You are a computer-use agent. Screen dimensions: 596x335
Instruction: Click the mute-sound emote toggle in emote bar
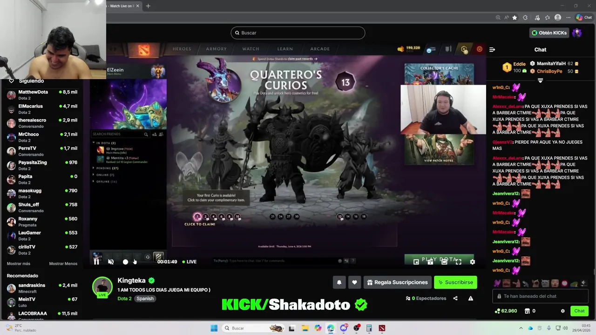click(583, 283)
